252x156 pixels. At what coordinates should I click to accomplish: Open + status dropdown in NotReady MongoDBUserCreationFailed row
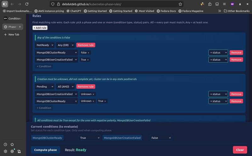[218, 60]
